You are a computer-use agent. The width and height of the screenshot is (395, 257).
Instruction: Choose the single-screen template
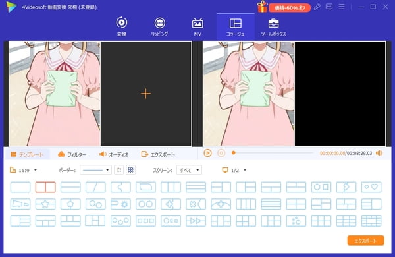(x=20, y=187)
